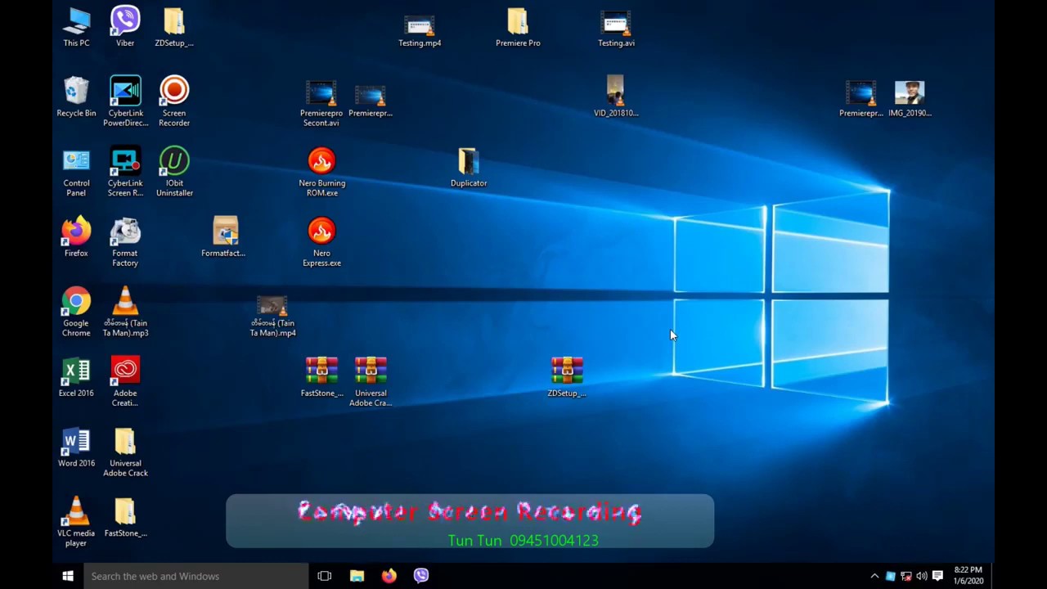Open the Viber shortcut on the desktop
The image size is (1047, 589).
[125, 27]
